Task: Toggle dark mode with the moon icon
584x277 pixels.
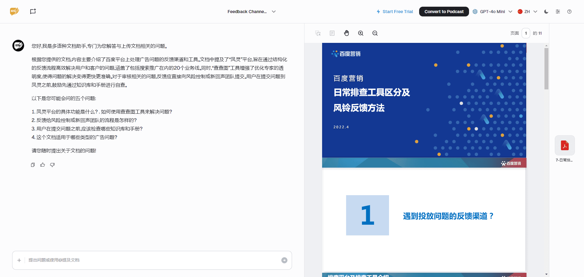Action: tap(546, 12)
